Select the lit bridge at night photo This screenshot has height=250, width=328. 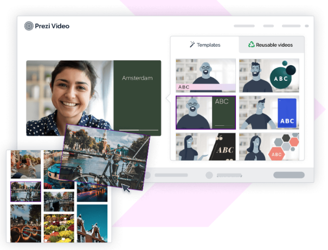[25, 223]
